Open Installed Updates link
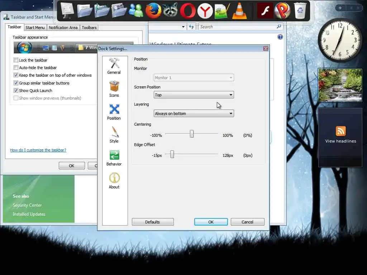 [29, 214]
